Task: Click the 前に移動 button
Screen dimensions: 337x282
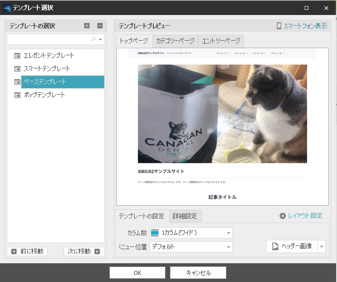Action: pos(27,252)
